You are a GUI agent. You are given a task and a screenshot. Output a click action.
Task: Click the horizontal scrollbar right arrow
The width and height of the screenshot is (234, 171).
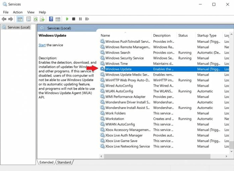pos(226,156)
